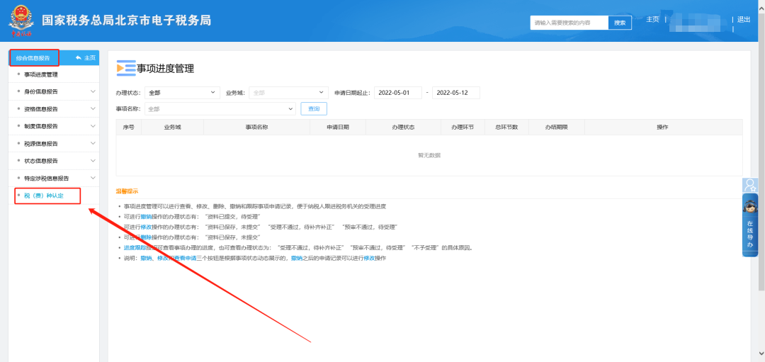Expand the 身份信息报告 sidebar section
The height and width of the screenshot is (362, 765).
[92, 91]
